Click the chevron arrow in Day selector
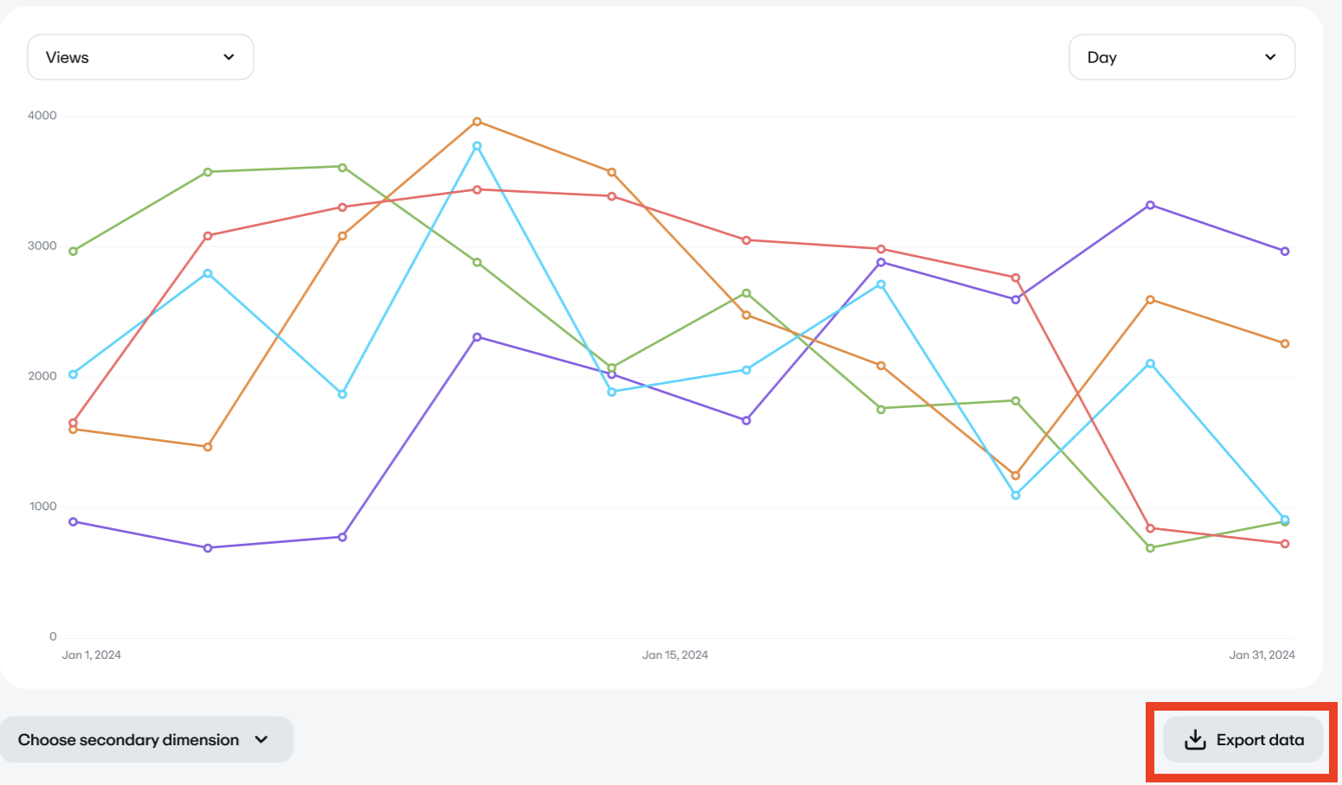Viewport: 1342px width, 785px height. tap(1270, 57)
